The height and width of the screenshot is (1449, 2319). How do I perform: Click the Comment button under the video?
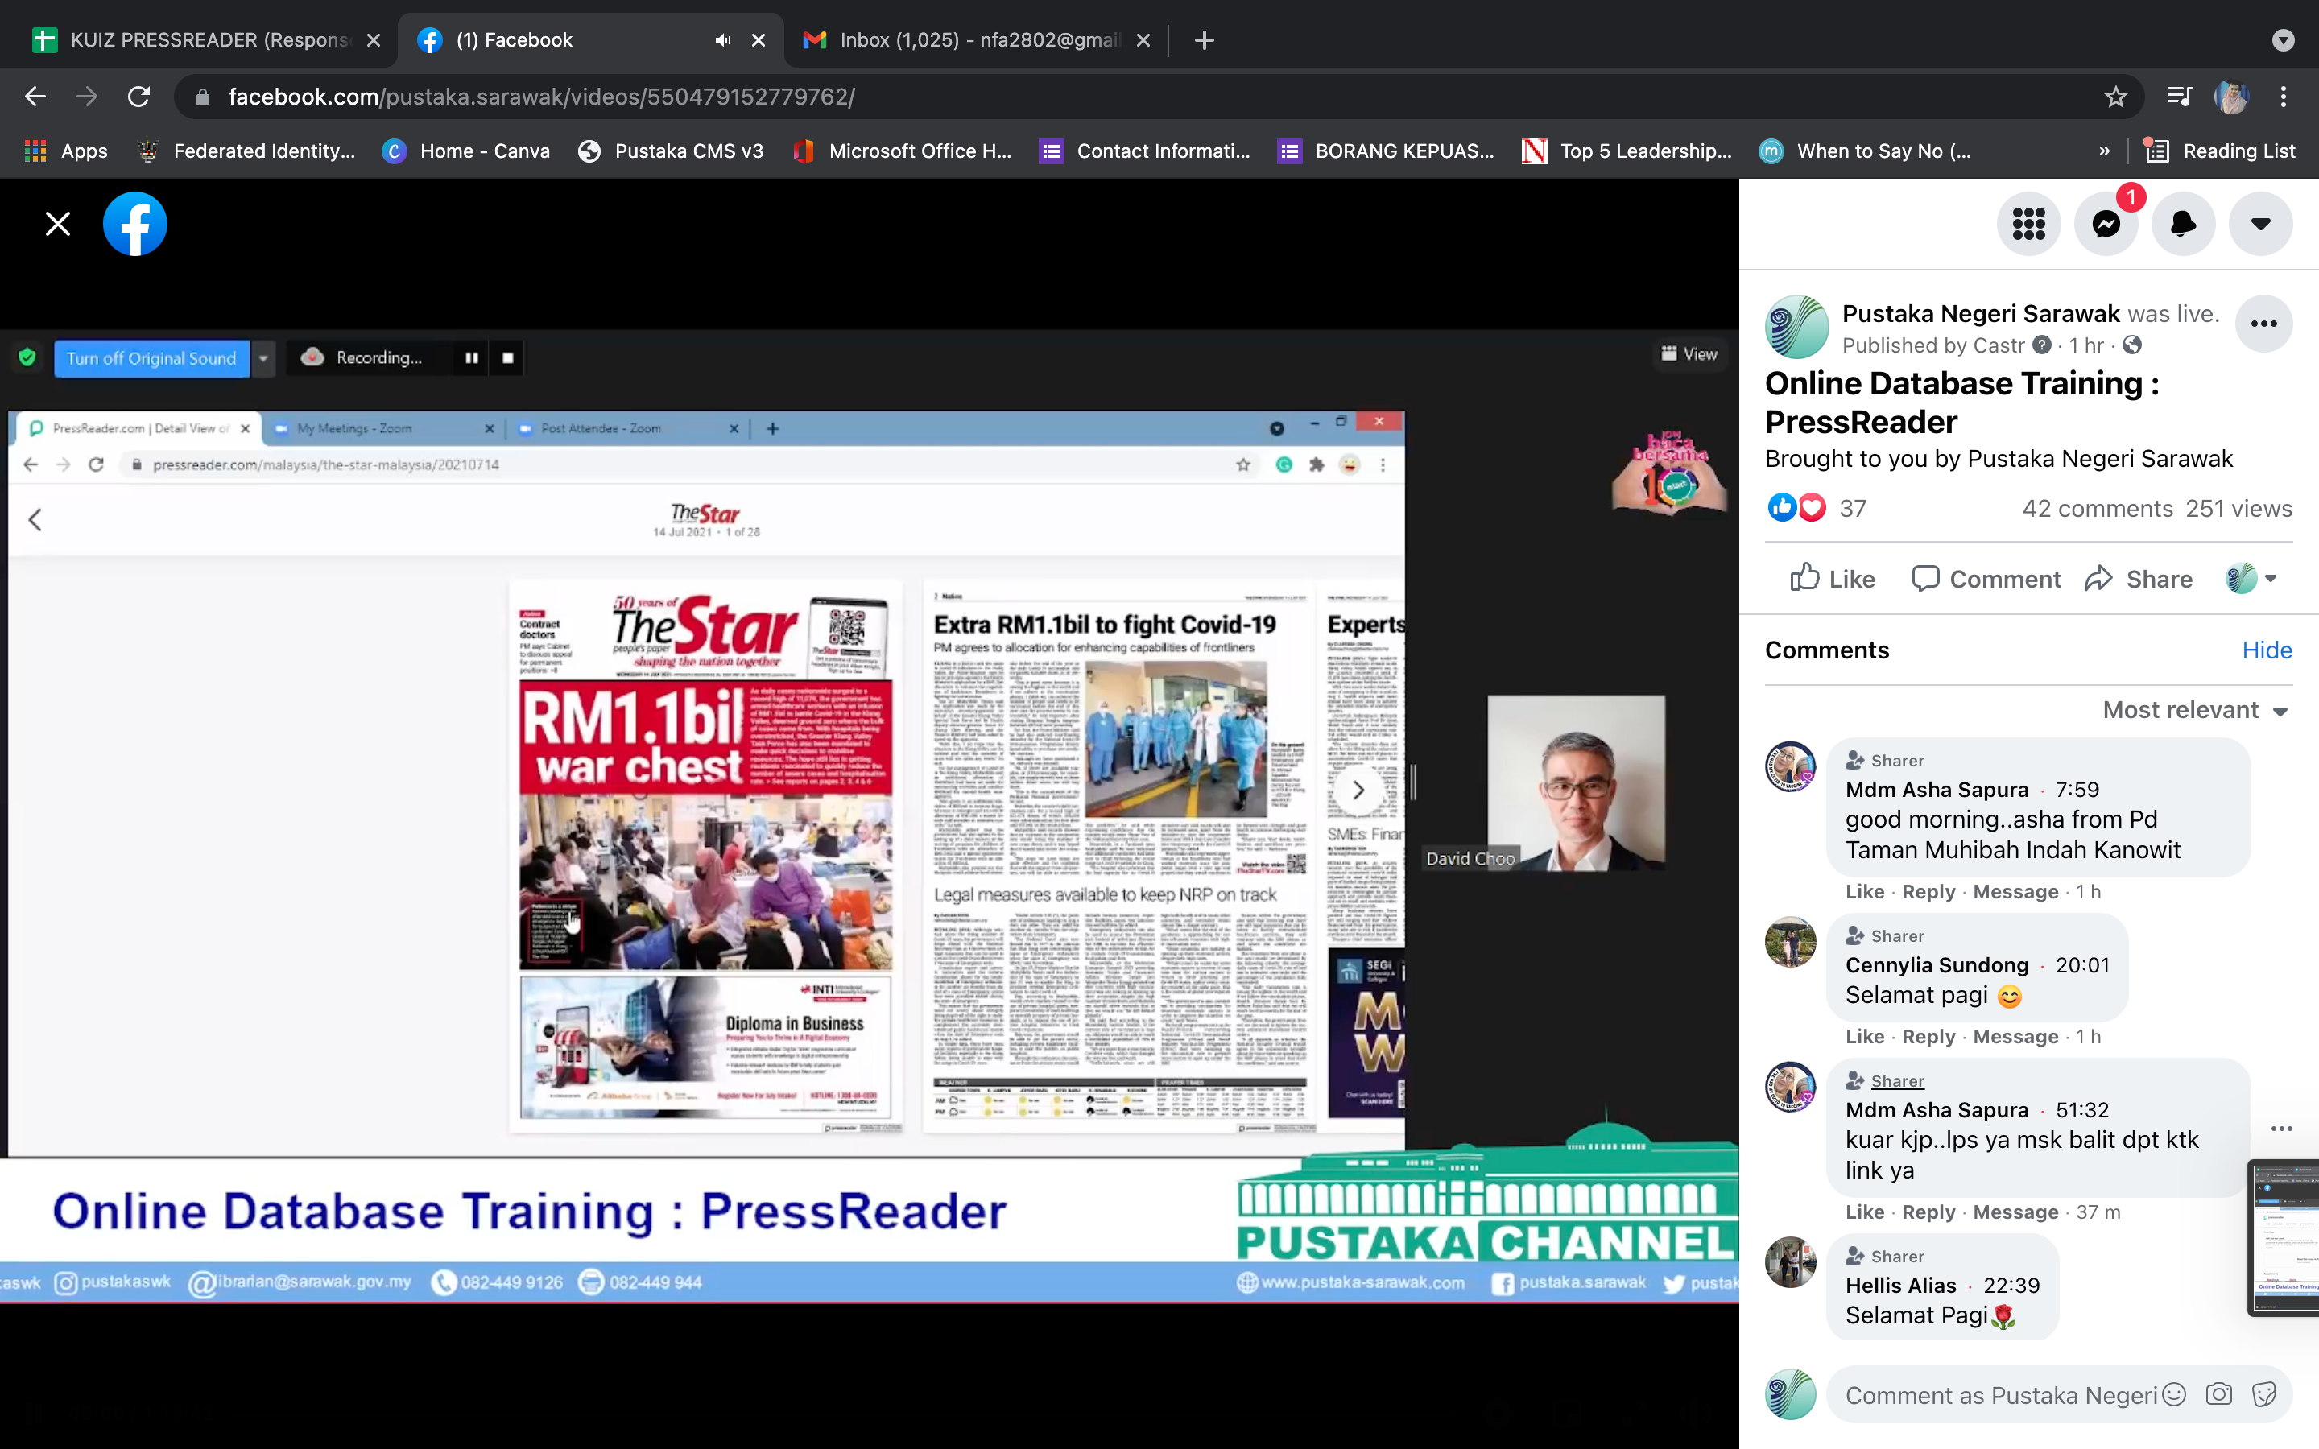(1986, 579)
